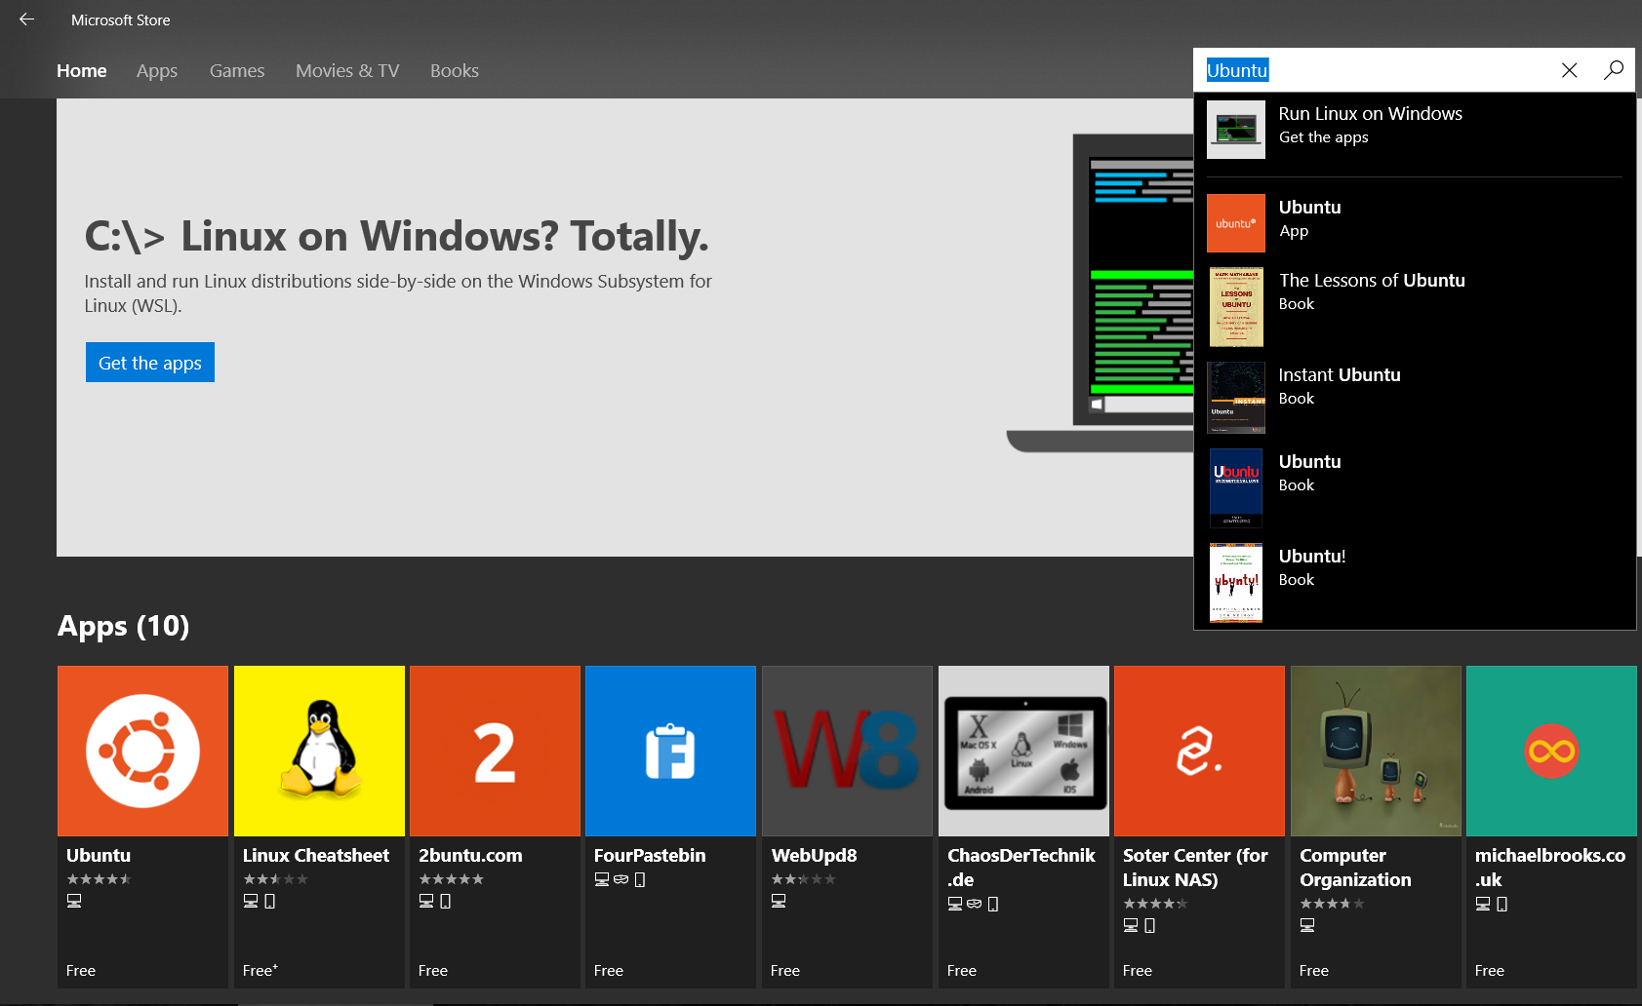The image size is (1642, 1006).
Task: Select Instant Ubuntu book cover
Action: tap(1236, 398)
